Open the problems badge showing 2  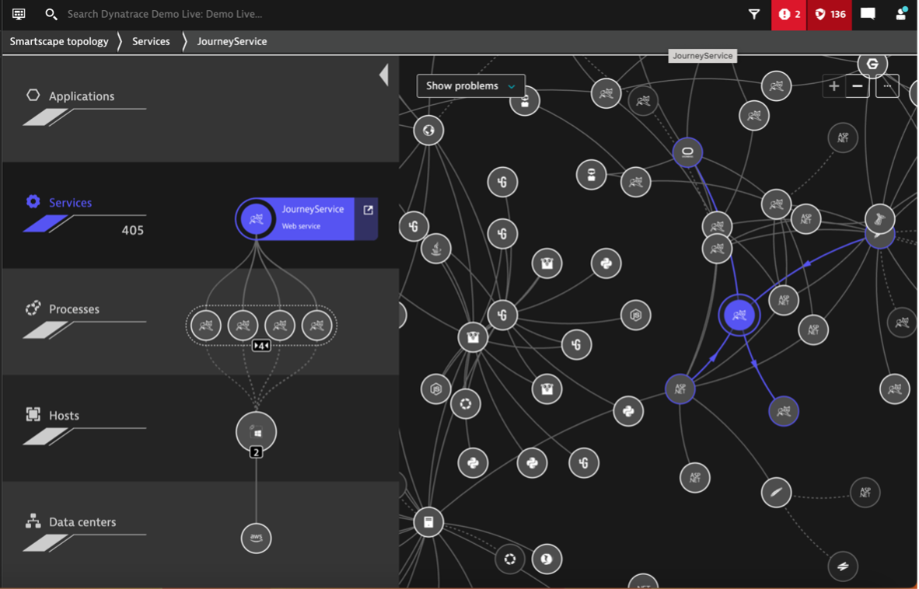[x=789, y=14]
